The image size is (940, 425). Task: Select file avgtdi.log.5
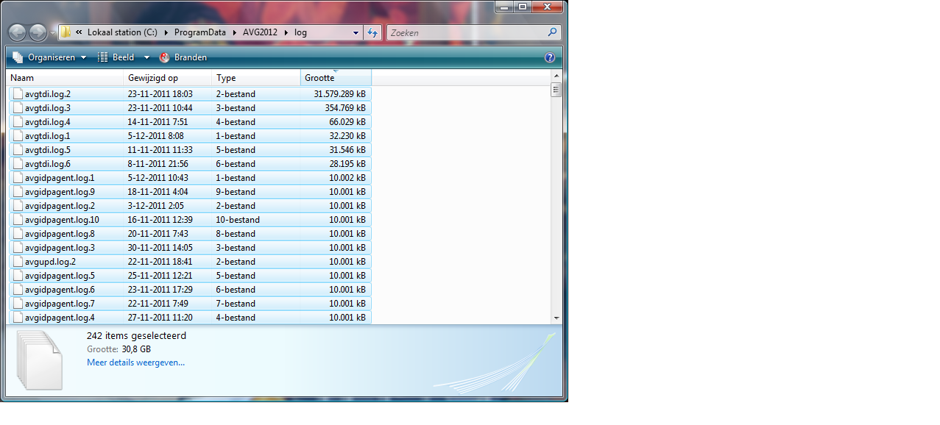point(190,150)
